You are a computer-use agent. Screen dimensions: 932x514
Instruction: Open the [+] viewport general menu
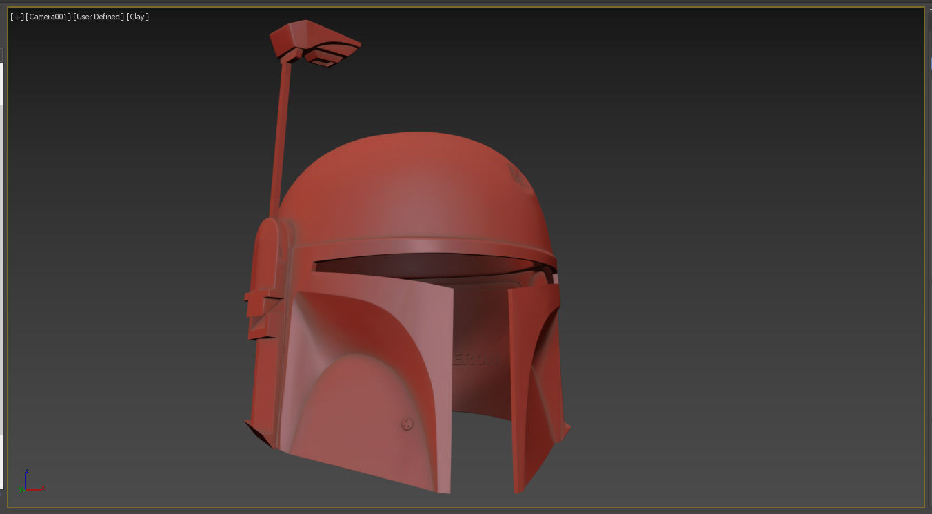17,17
